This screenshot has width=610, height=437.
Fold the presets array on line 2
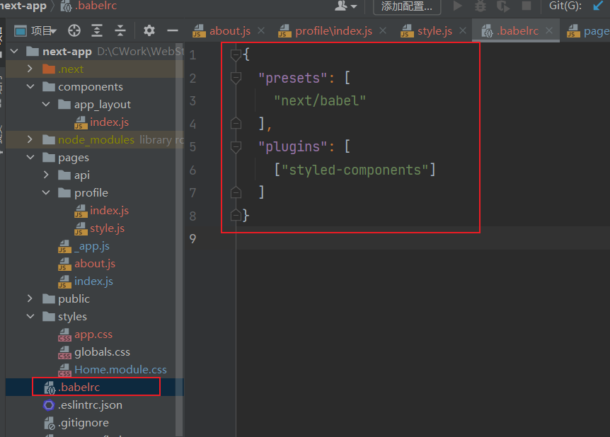[x=236, y=78]
